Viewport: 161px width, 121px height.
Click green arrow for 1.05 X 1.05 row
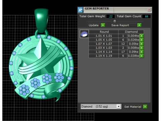(142, 40)
